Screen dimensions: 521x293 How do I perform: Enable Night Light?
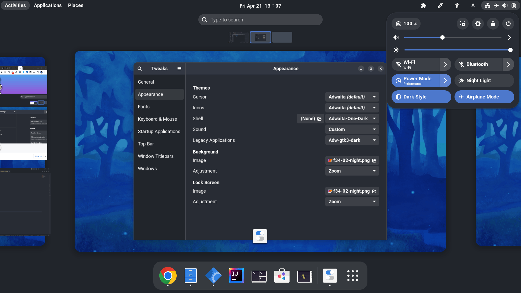tap(484, 81)
